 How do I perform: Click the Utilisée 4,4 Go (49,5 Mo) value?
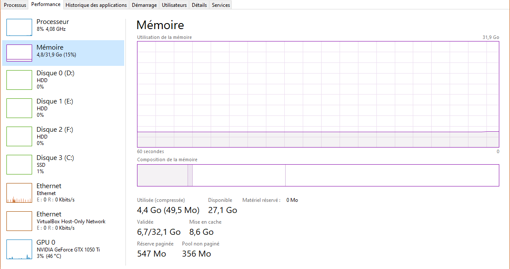pos(168,210)
